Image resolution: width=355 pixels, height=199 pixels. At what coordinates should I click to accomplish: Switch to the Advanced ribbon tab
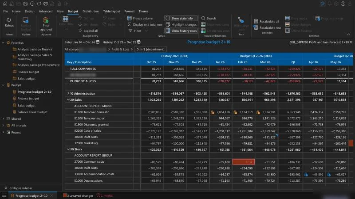tap(46, 11)
